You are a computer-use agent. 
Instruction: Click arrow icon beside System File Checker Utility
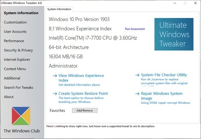(x=137, y=75)
